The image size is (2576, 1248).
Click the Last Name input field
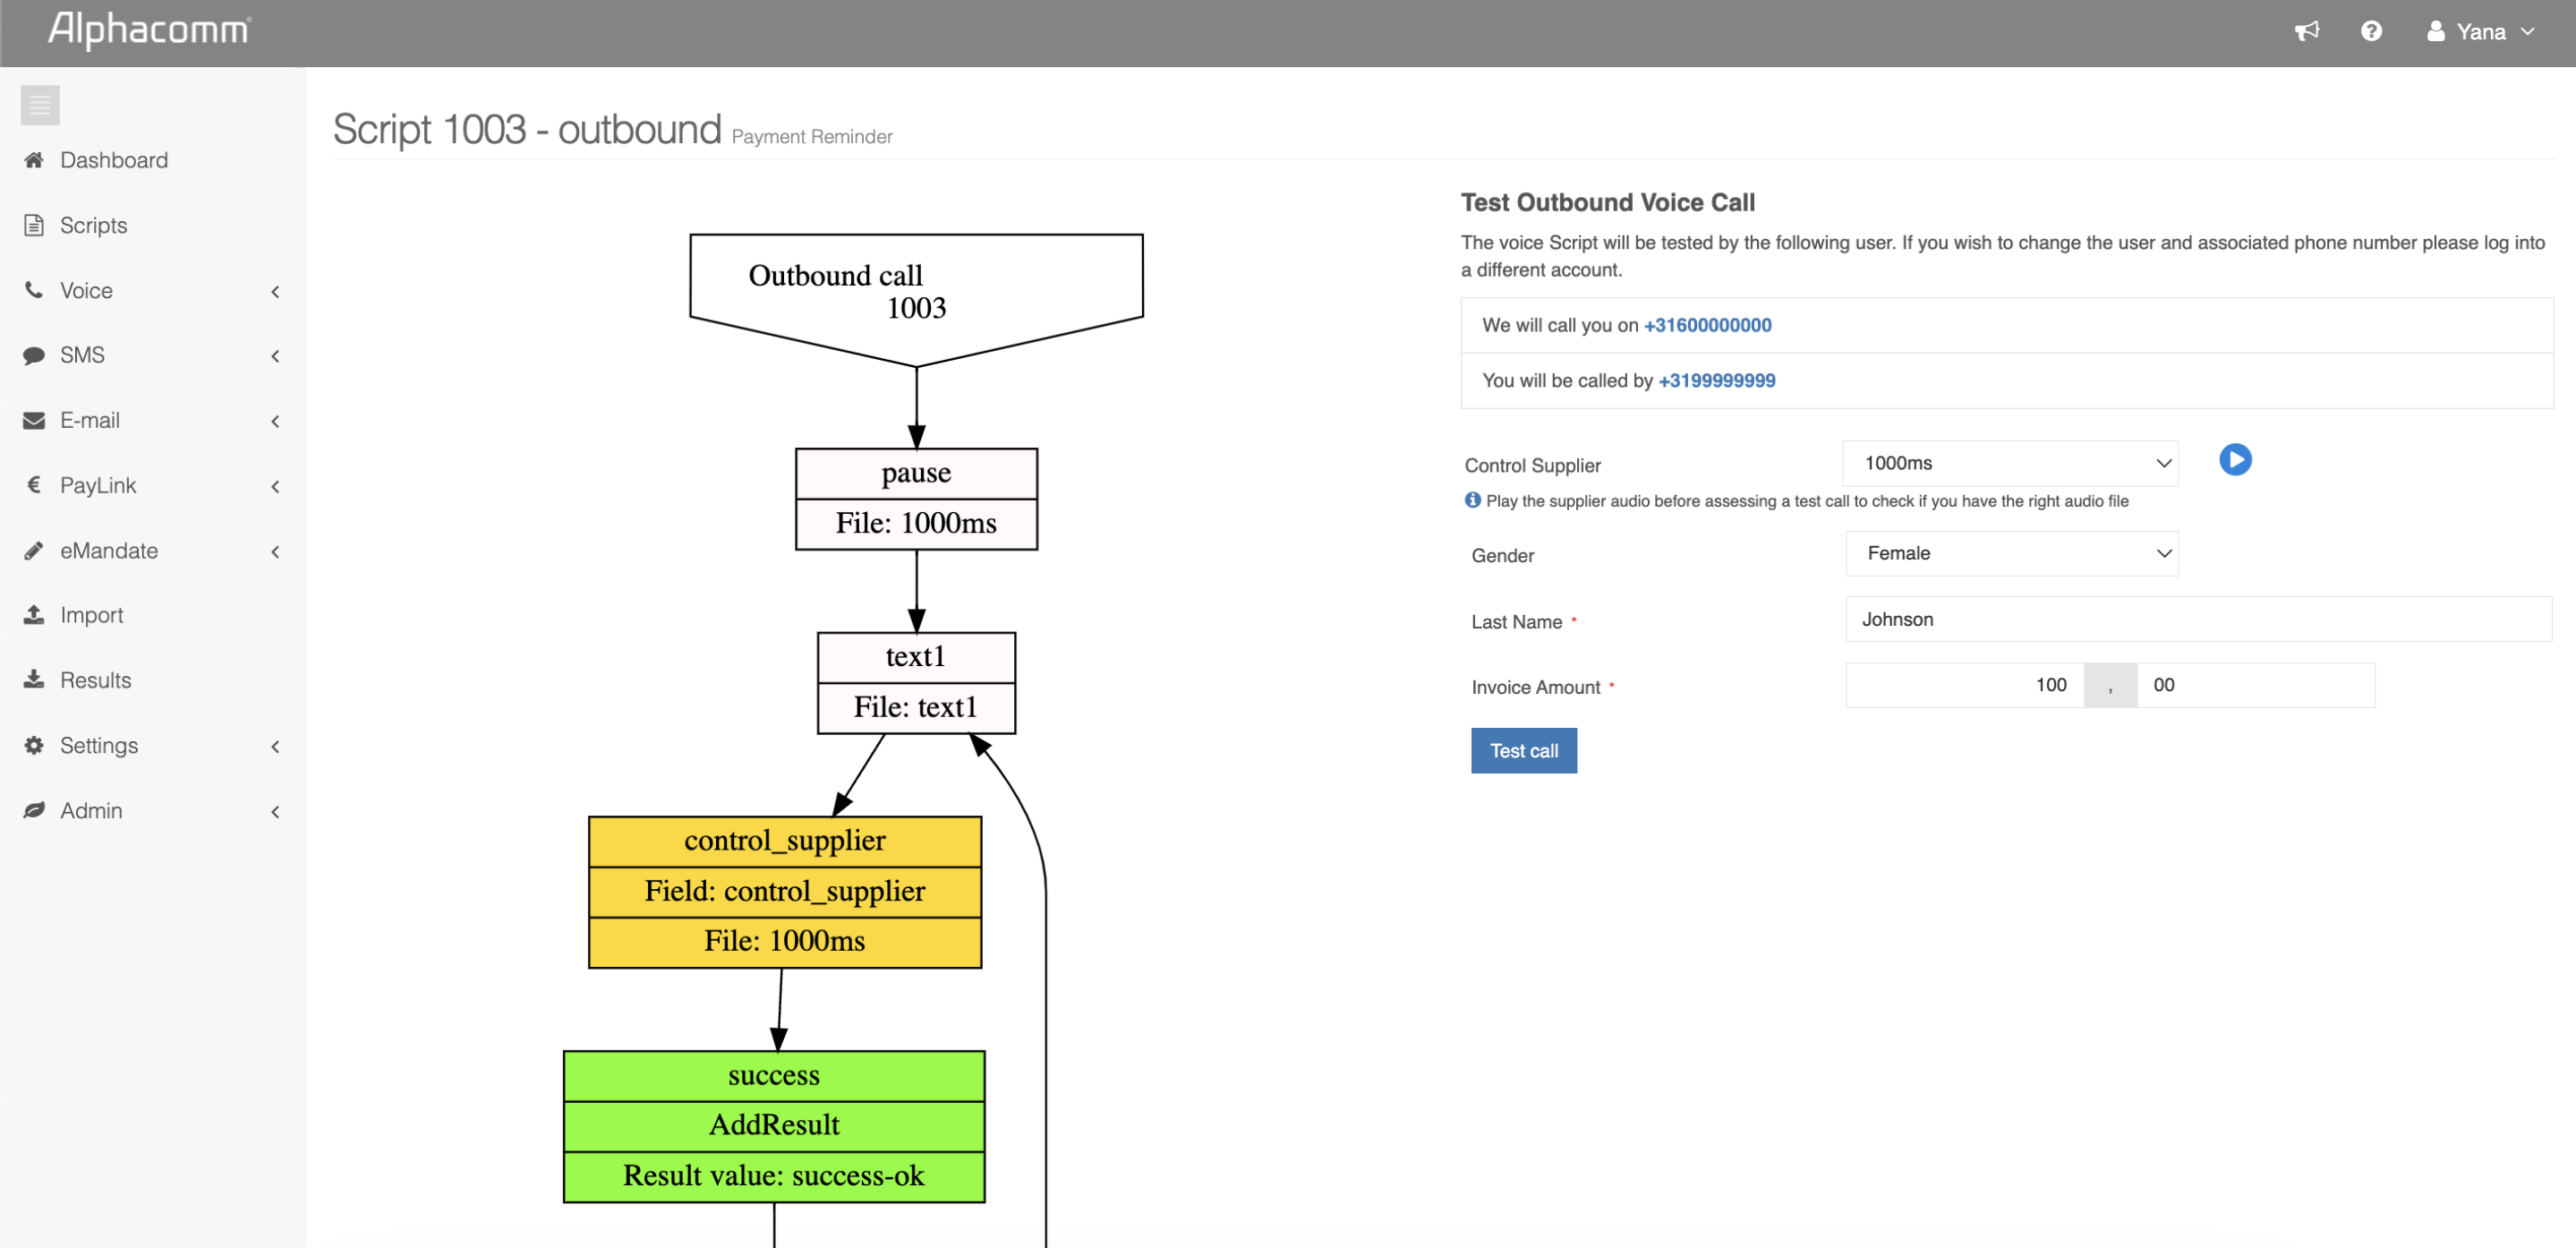click(x=2197, y=619)
